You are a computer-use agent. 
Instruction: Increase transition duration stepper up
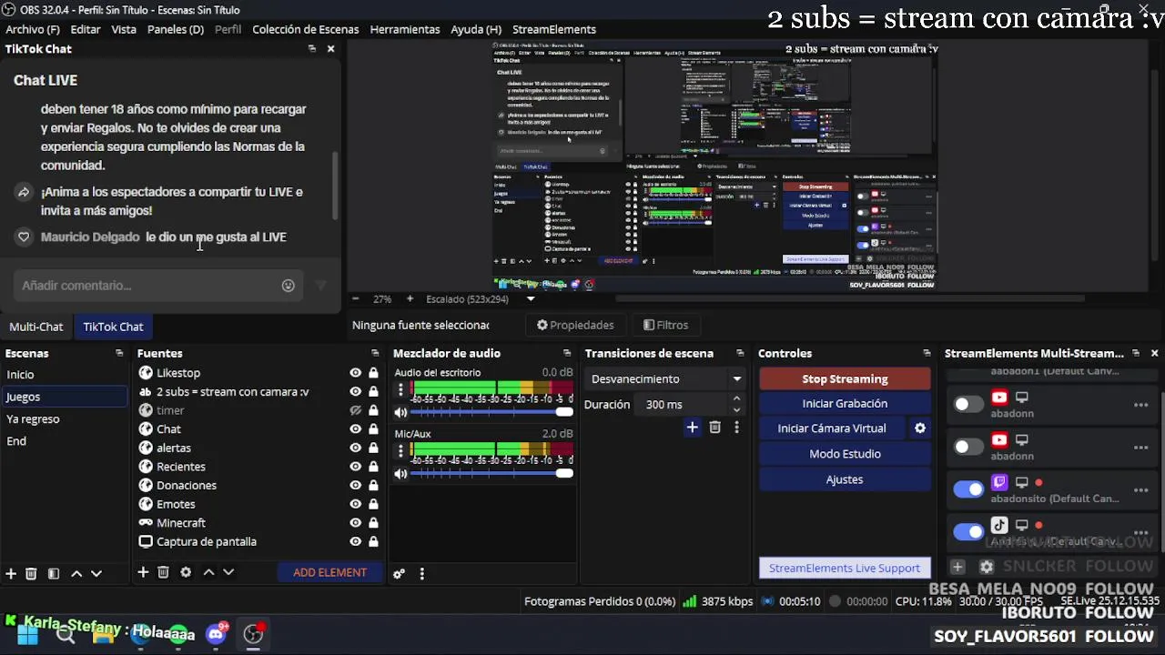click(736, 398)
